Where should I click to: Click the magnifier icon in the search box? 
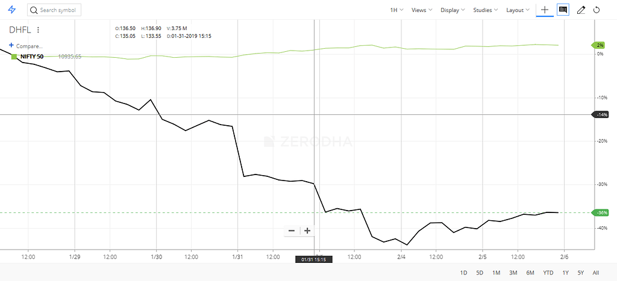(x=33, y=11)
